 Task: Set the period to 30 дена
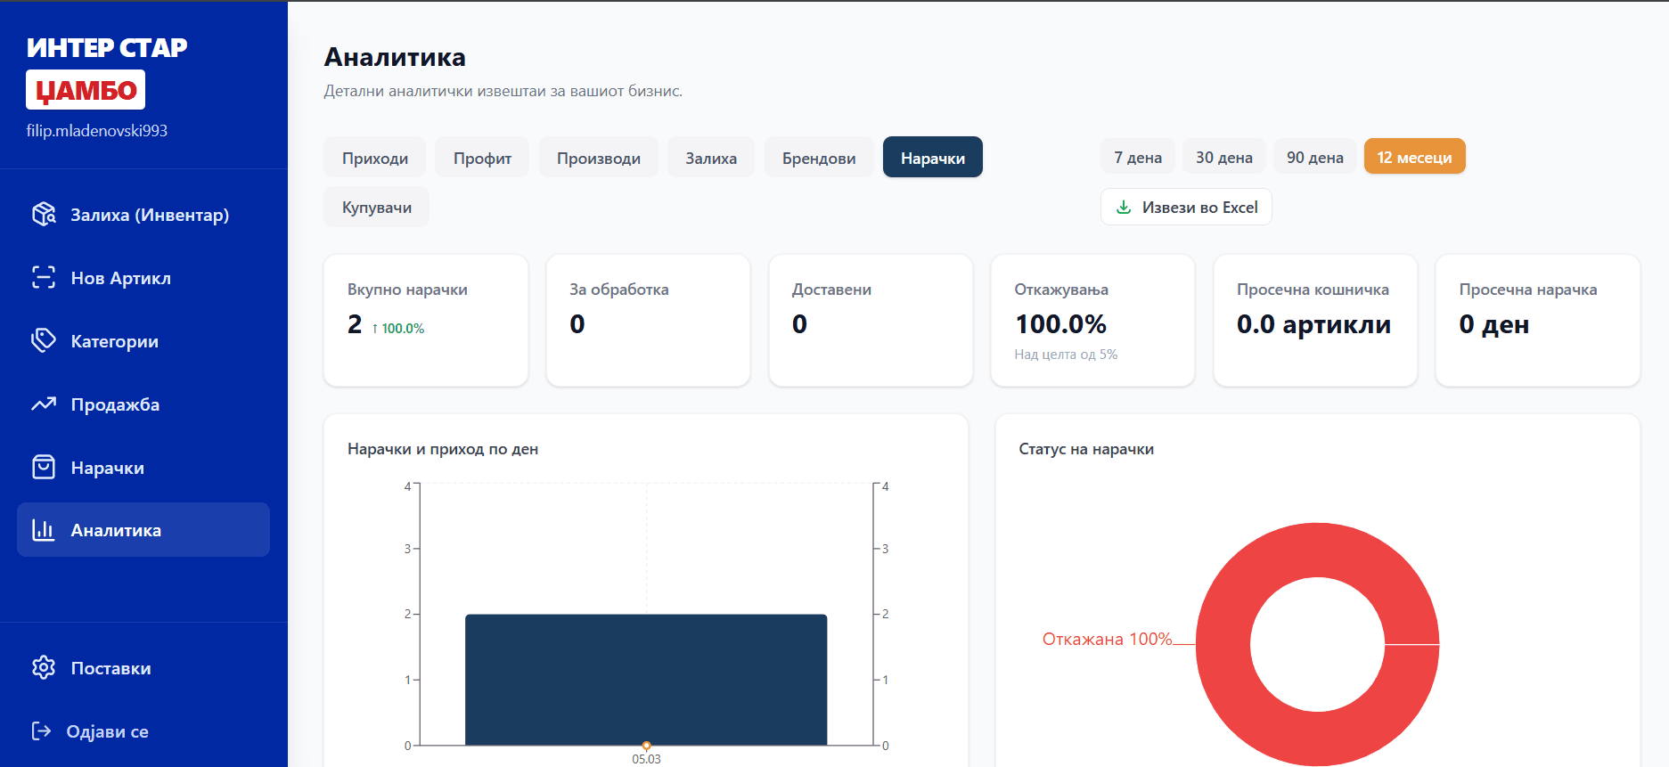coord(1224,157)
